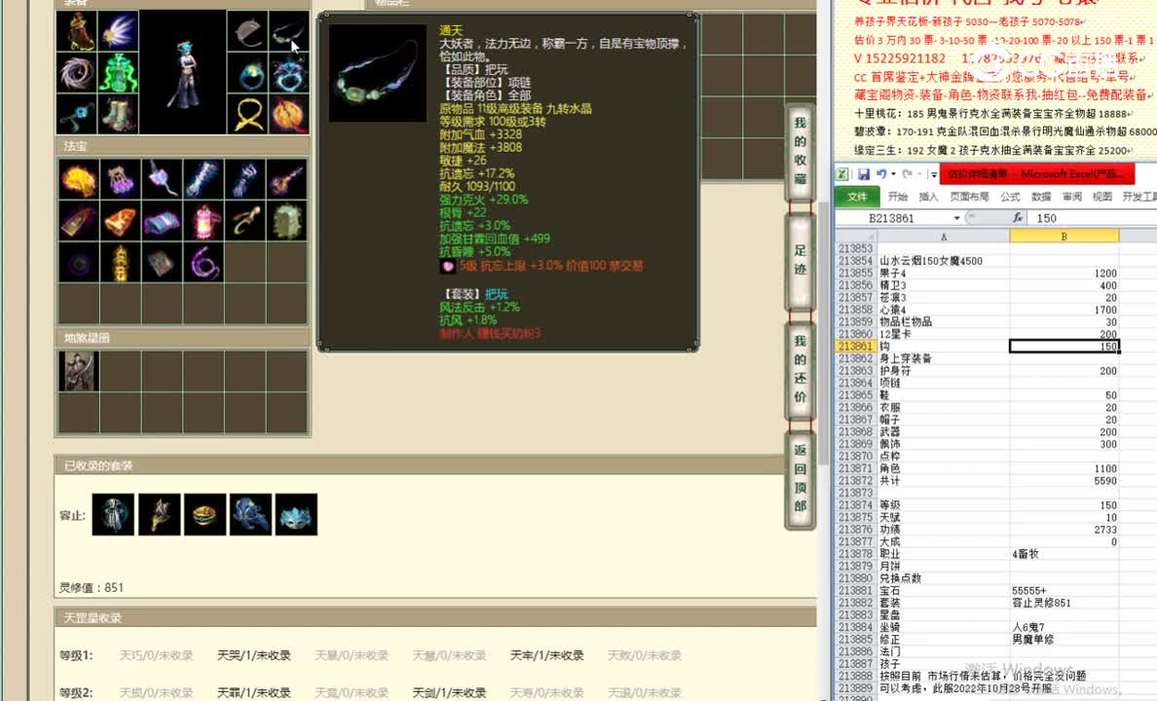Select the green glowing armor icon
The width and height of the screenshot is (1157, 701).
tap(118, 72)
